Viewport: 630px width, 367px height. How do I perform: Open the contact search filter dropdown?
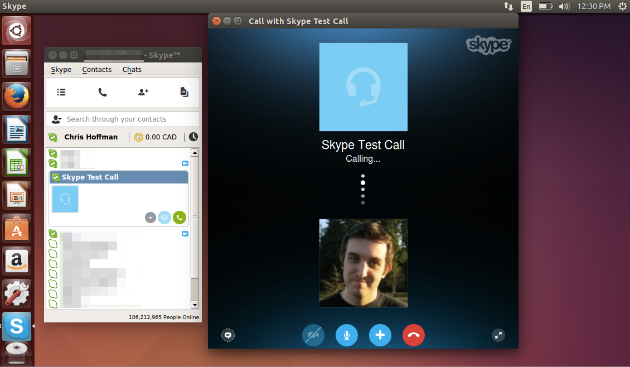(56, 119)
